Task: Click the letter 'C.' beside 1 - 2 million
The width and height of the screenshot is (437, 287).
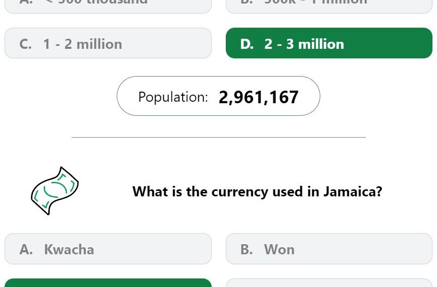Action: [25, 44]
